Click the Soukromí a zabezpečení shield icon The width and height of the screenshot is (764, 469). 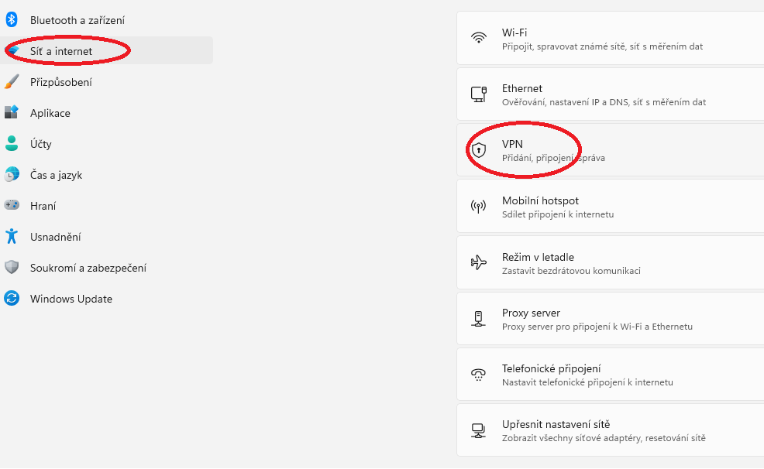tap(12, 267)
